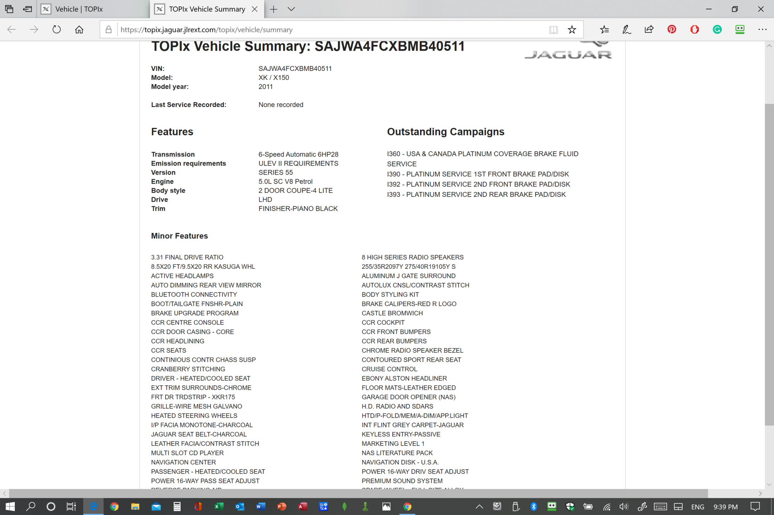Click the Home icon in toolbar
774x515 pixels.
click(79, 30)
